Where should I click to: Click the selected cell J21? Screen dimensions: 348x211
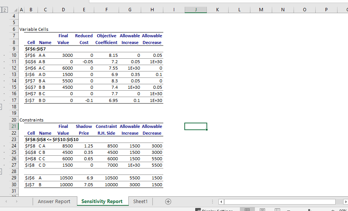[196, 126]
